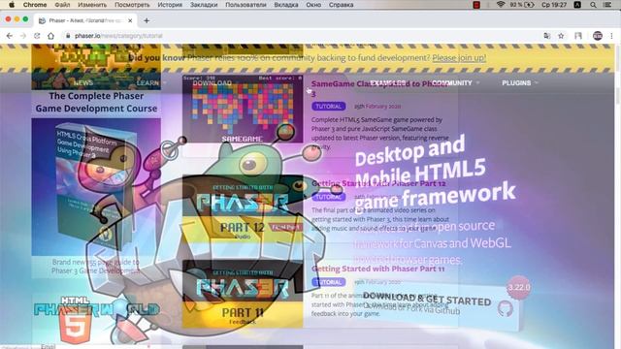Click the HTML5 cross platform course box image
Screen dimensions: 621x349
click(96, 187)
